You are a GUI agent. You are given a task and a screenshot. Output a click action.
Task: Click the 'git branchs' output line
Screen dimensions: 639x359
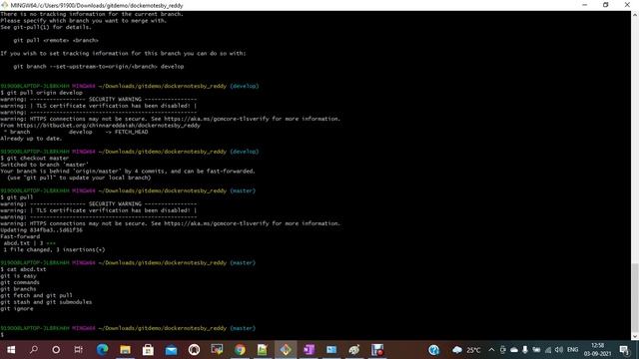(x=18, y=288)
